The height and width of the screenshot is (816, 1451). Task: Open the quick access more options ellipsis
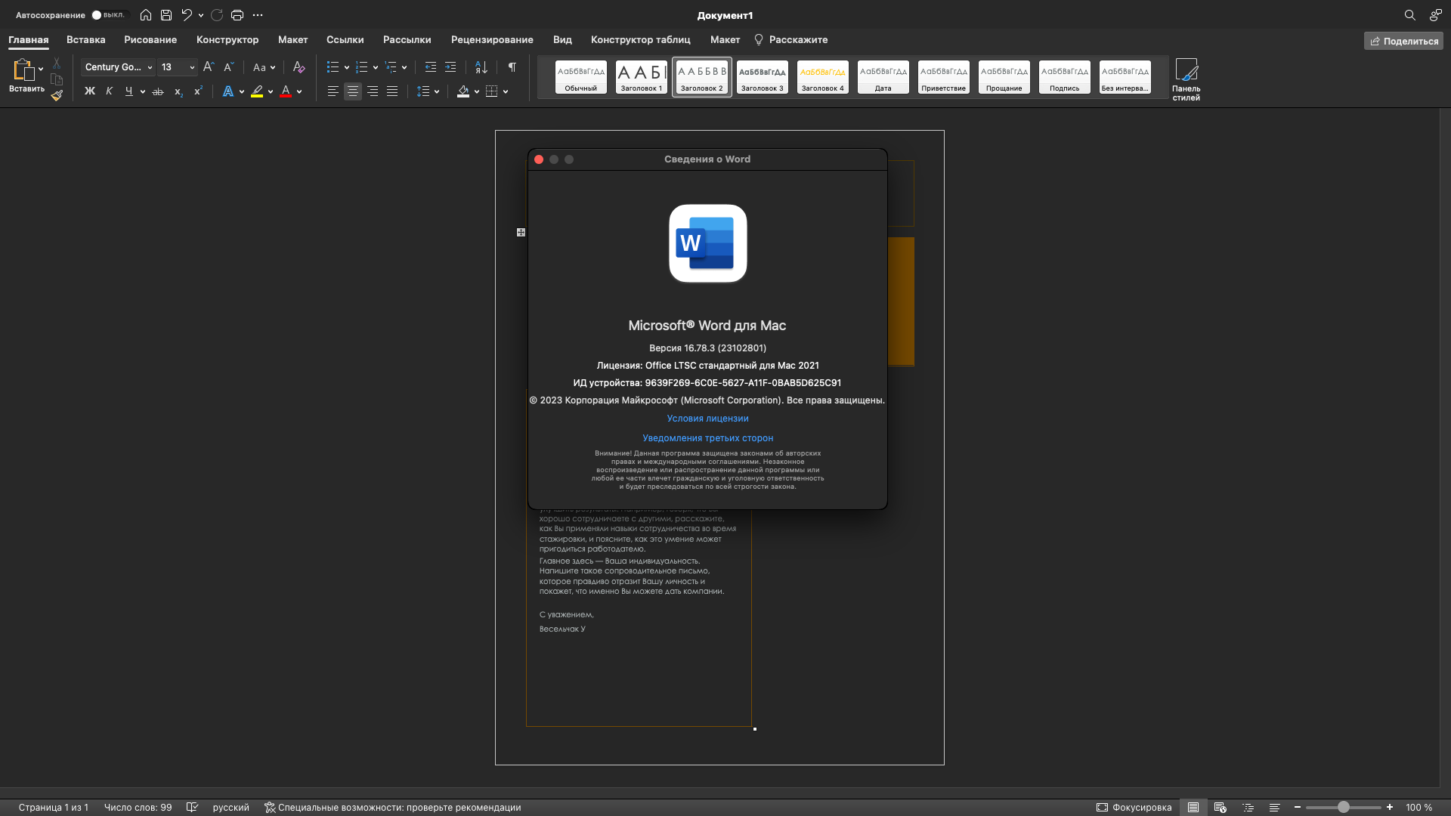pos(258,15)
